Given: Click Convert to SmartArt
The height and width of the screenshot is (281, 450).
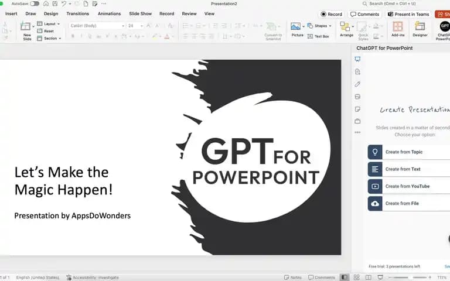Looking at the screenshot, I should pos(273,31).
